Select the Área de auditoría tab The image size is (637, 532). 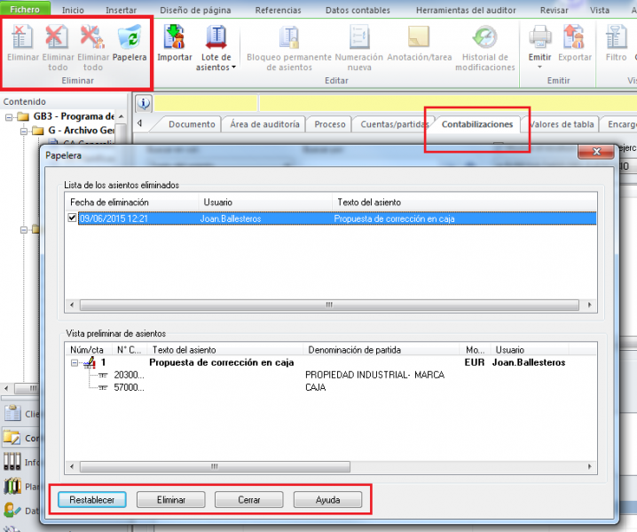pyautogui.click(x=265, y=124)
